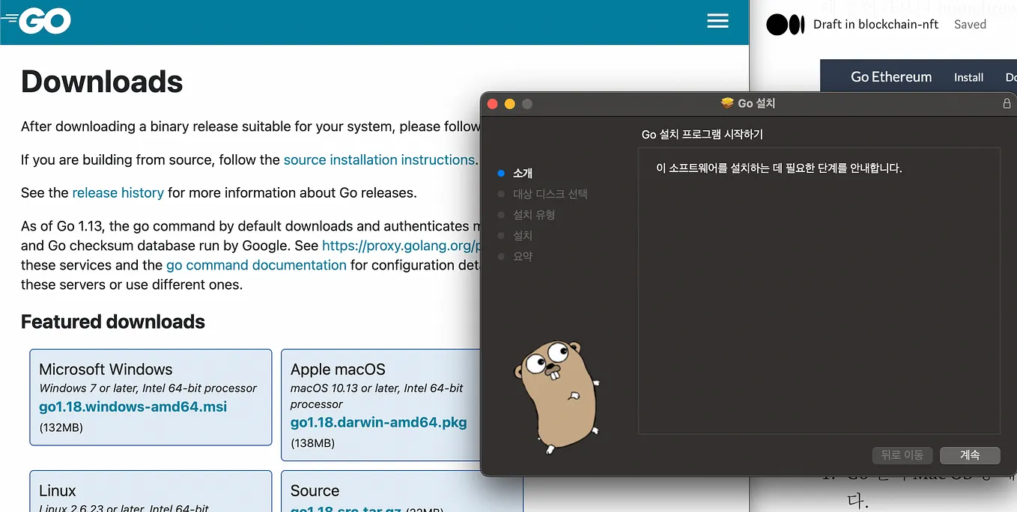The height and width of the screenshot is (512, 1017).
Task: Click the lock icon in installer title bar
Action: (1007, 104)
